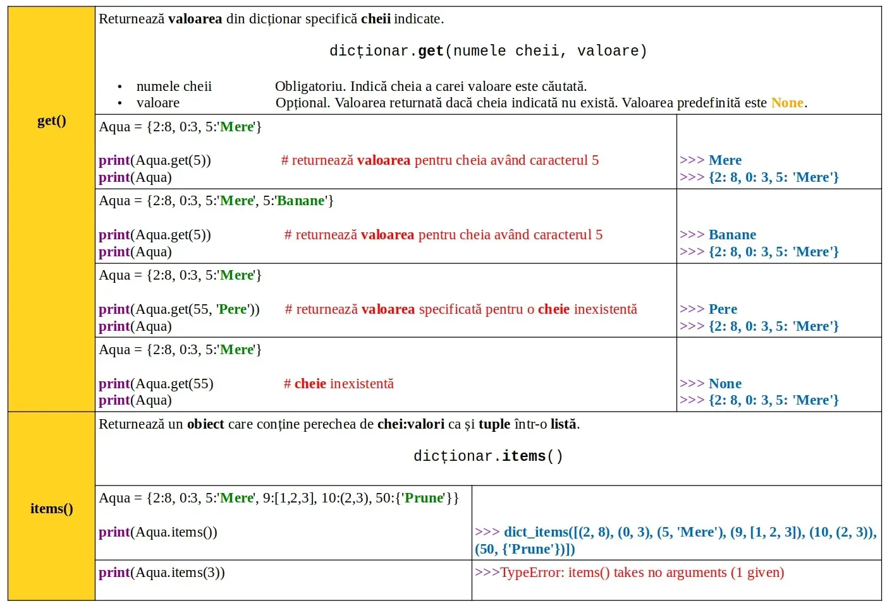Image resolution: width=887 pixels, height=606 pixels.
Task: Click the '(50, {'Prune'})])' output continuation line
Action: (x=525, y=549)
